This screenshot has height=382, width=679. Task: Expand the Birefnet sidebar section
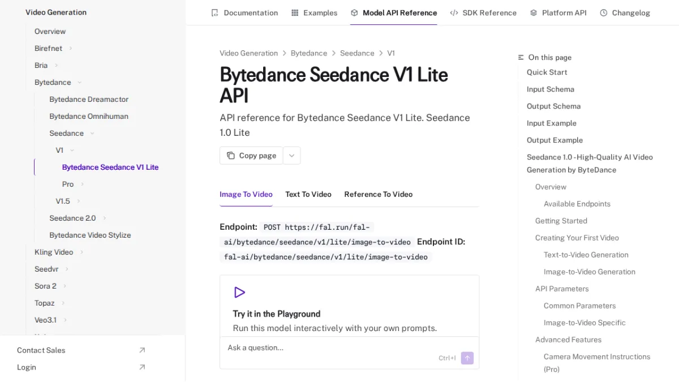71,48
